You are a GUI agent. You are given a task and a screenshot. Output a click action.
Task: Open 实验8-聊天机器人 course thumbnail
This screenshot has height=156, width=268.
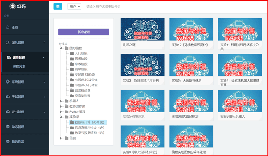point(240,101)
